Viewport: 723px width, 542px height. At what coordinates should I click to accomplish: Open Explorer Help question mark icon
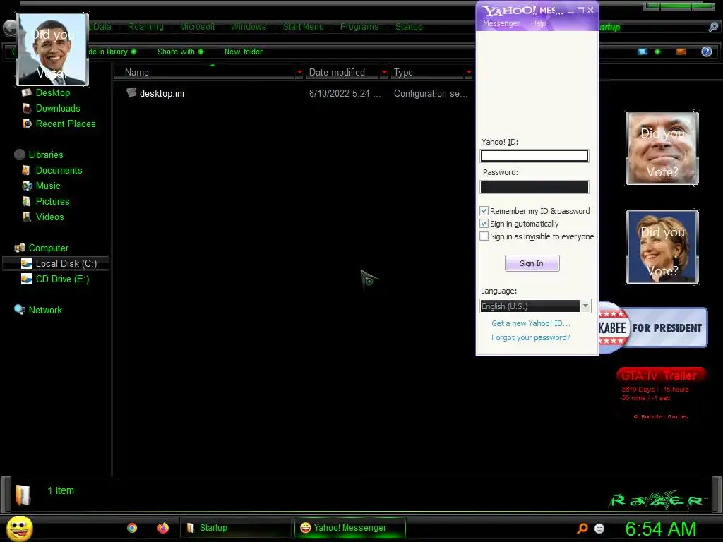tap(706, 52)
